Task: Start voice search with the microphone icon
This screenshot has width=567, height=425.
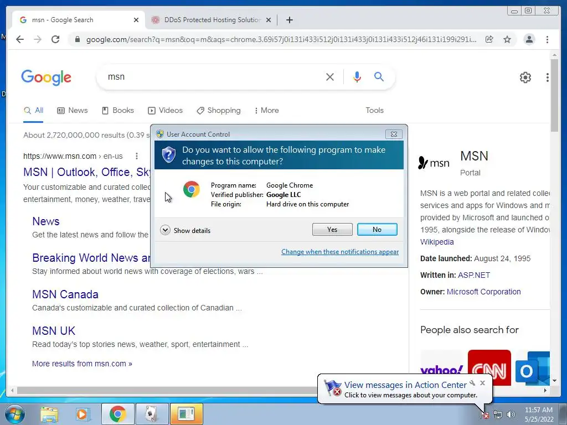Action: pyautogui.click(x=357, y=76)
